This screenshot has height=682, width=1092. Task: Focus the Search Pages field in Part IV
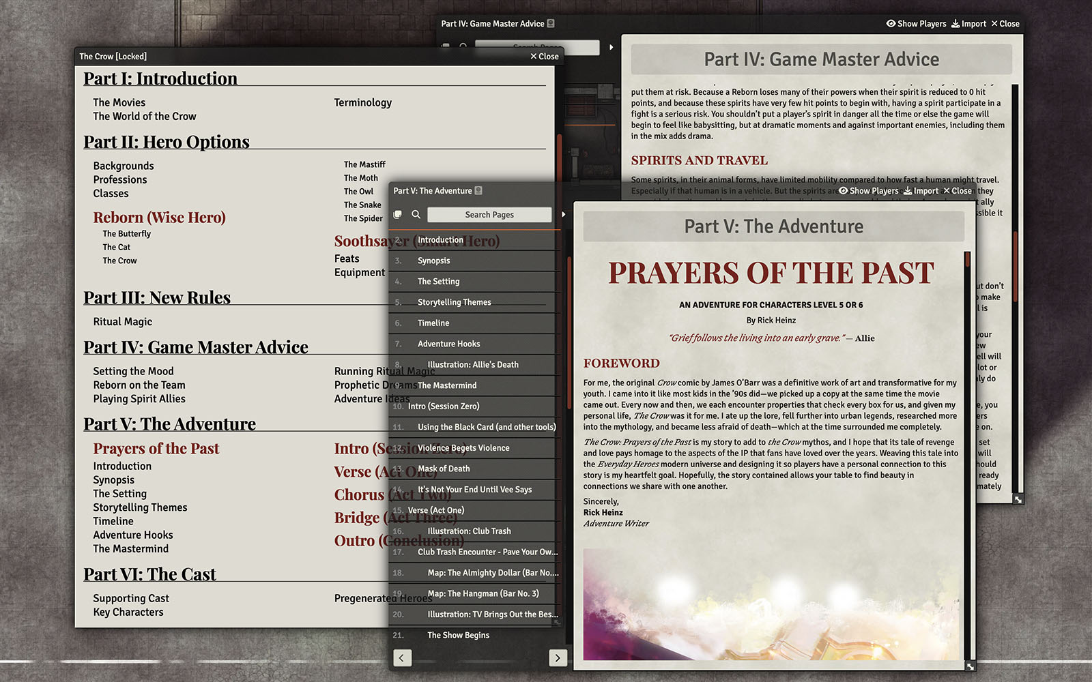pyautogui.click(x=537, y=47)
